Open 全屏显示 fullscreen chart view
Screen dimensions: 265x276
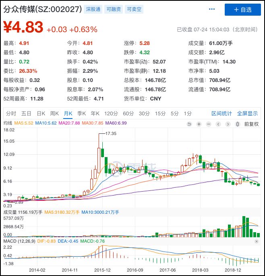click(x=247, y=114)
